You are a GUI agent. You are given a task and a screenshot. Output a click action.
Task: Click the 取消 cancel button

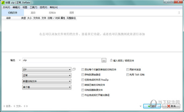(171, 106)
